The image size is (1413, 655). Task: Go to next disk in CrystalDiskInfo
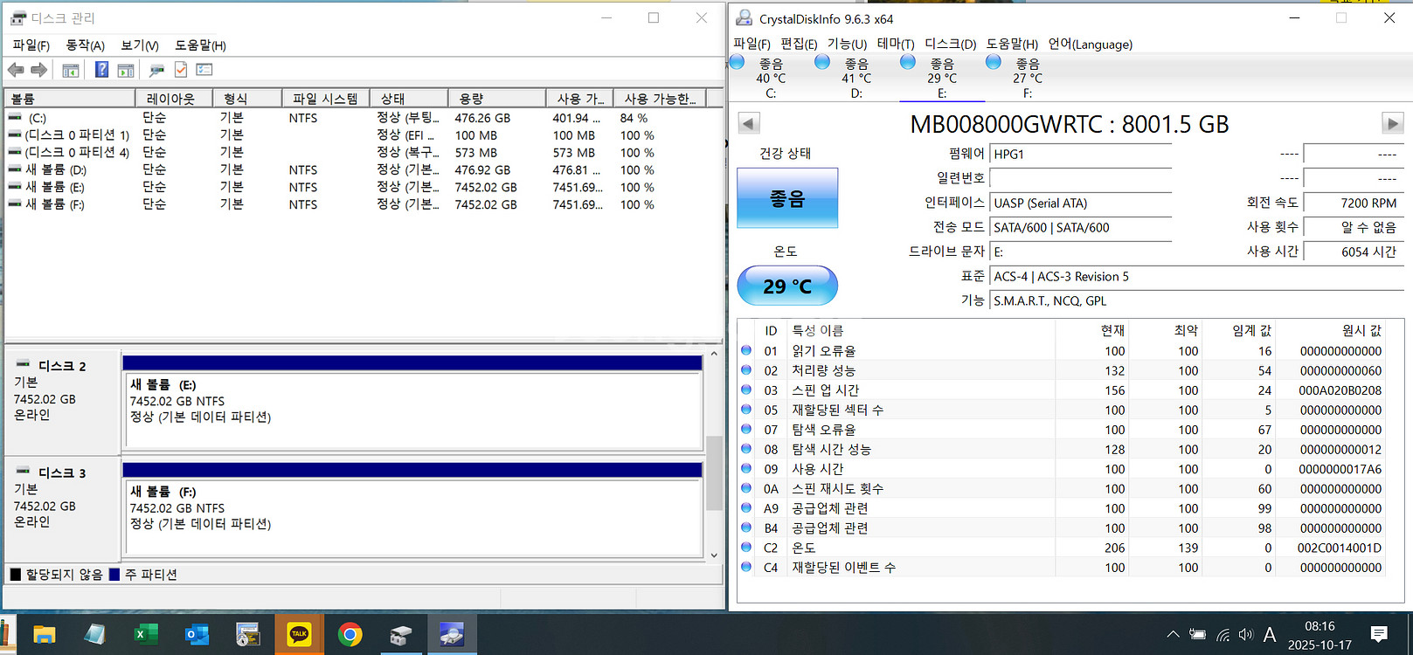click(x=1392, y=123)
